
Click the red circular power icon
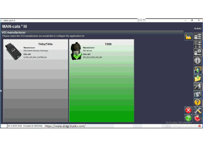click(x=198, y=118)
